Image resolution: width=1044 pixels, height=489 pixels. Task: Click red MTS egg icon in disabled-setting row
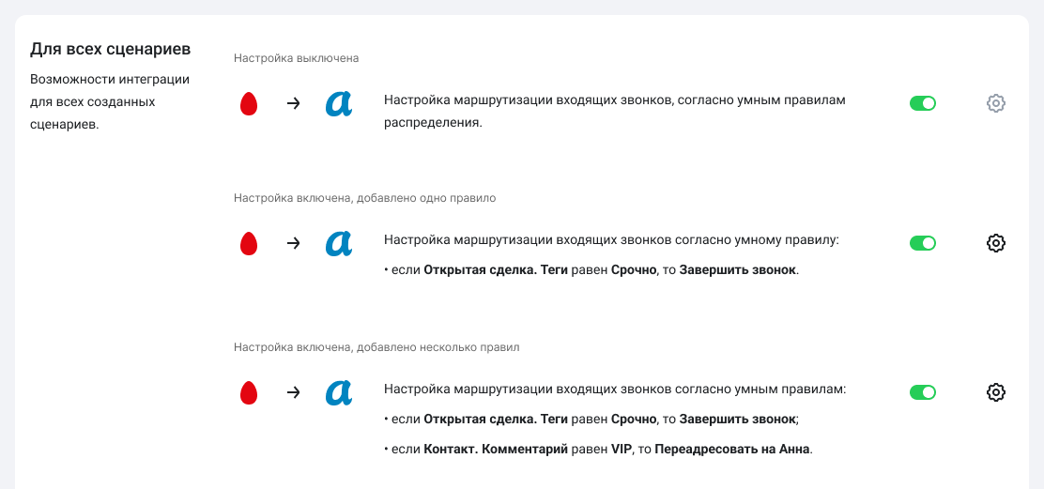[248, 103]
